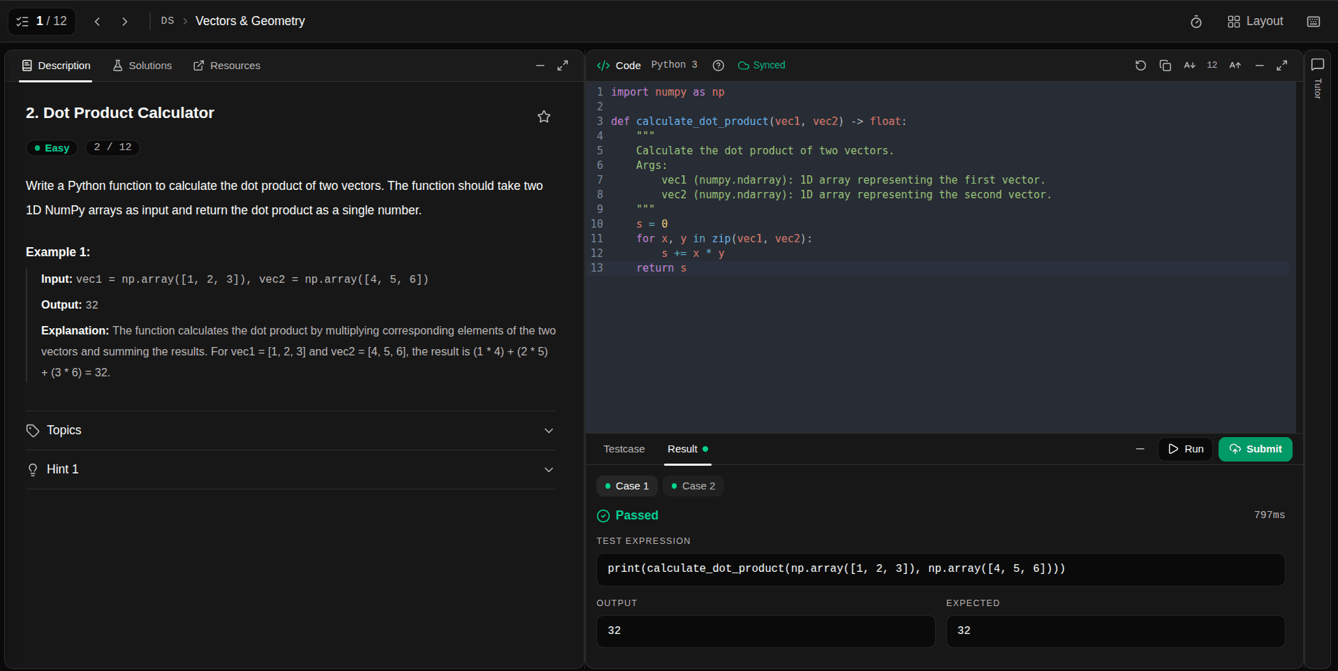Screen dimensions: 1338x671
Task: Go to previous problem arrow
Action: coord(97,22)
